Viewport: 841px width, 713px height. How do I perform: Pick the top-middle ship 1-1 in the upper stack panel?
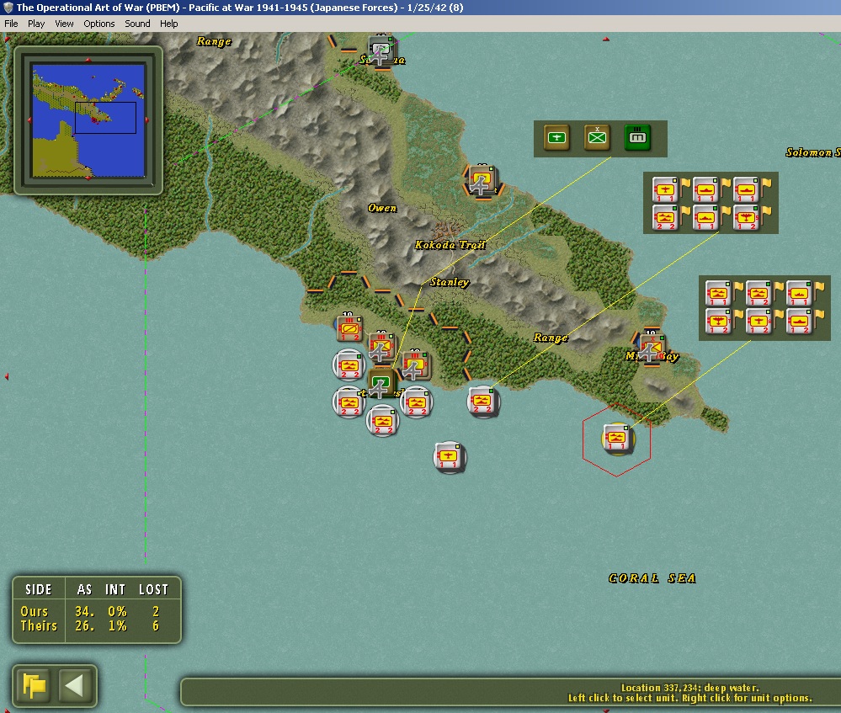click(x=705, y=190)
